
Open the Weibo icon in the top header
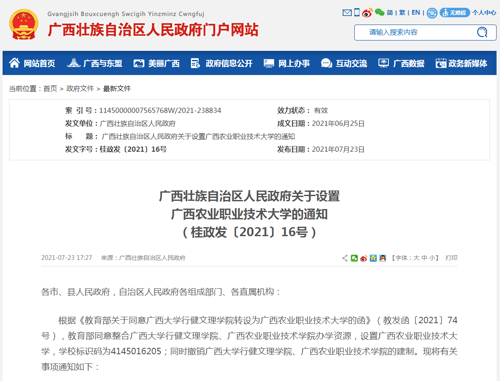367,13
